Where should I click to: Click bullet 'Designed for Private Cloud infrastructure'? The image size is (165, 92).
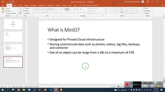pos(77,39)
